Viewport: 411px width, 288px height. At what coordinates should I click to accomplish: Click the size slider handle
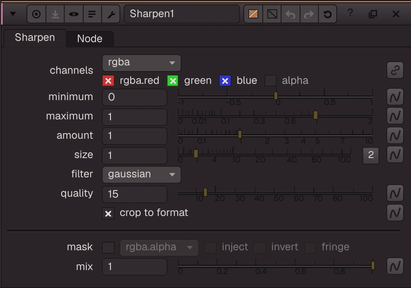click(x=196, y=154)
